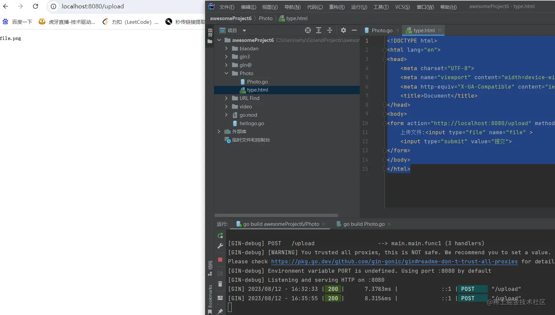
Task: Open the 虎牙直播 bookmark
Action: [67, 22]
